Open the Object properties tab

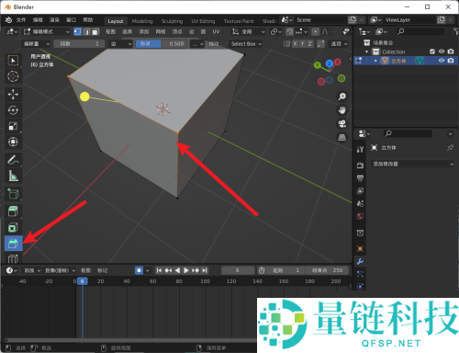[x=360, y=248]
